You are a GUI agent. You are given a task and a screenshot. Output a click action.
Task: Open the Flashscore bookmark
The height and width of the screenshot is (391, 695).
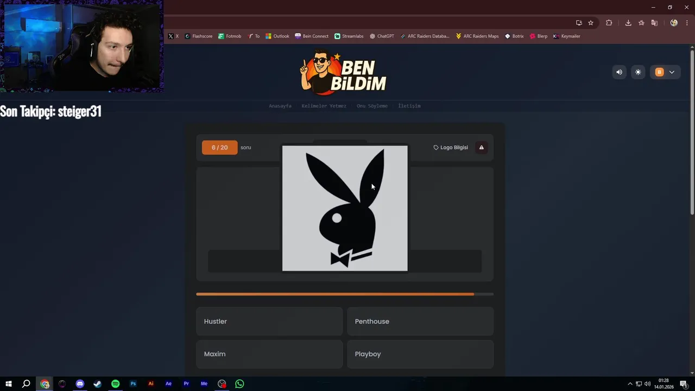(x=199, y=36)
